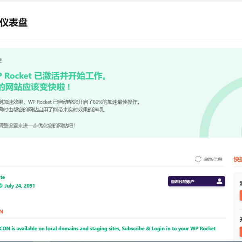Click the July 24, 2091 expiration date

coord(20,186)
